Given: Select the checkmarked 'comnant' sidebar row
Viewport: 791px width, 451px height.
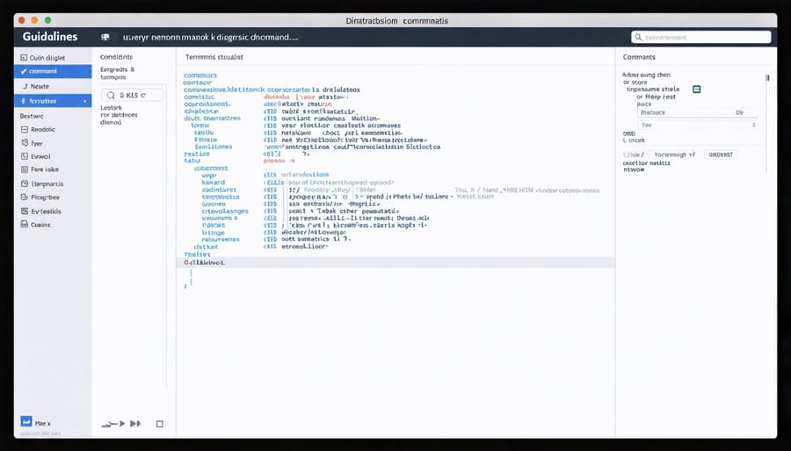Looking at the screenshot, I should 53,71.
